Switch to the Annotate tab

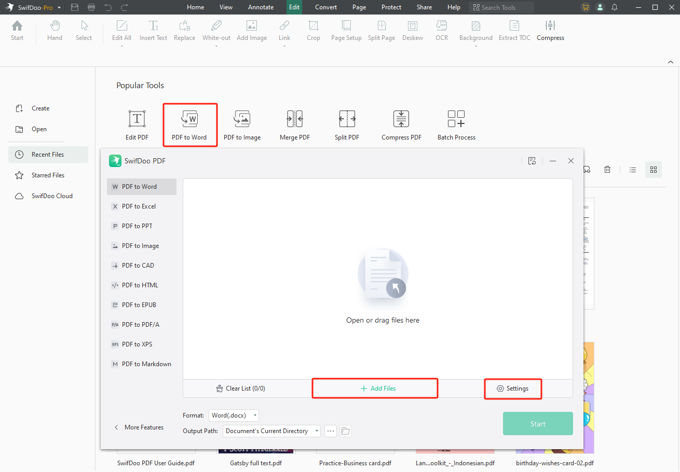click(x=261, y=7)
